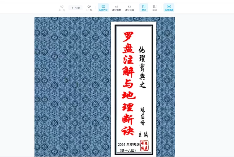Click the red title 罗盘注解与地理断诀
Viewport: 234px width, 157px height.
tap(128, 83)
